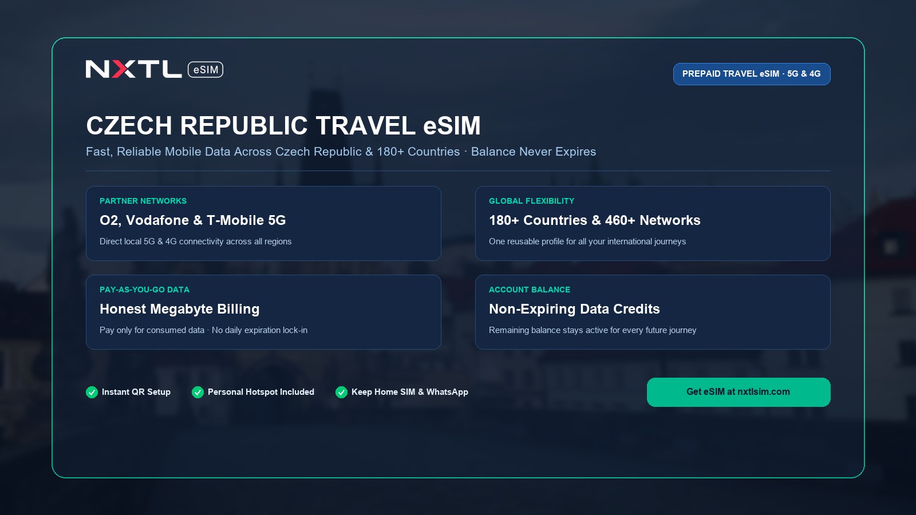Click the NXTL logo

coord(133,69)
